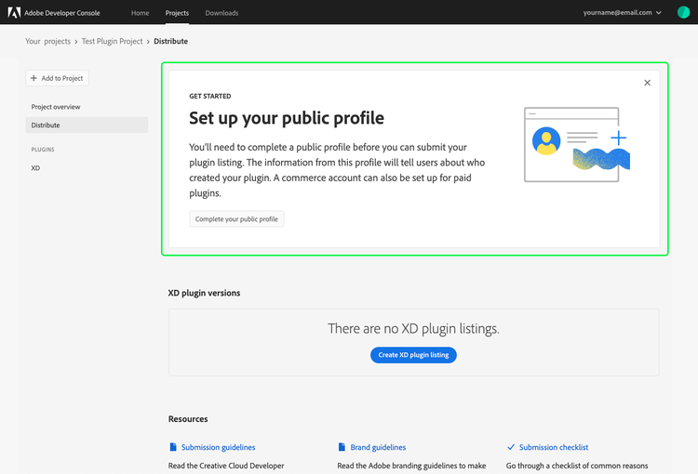This screenshot has height=474, width=698.
Task: Click the document icon beside Brand guidelines
Action: [342, 447]
